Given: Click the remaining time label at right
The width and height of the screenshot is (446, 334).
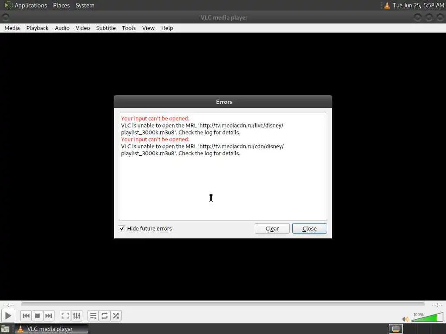Looking at the screenshot, I should (437, 305).
